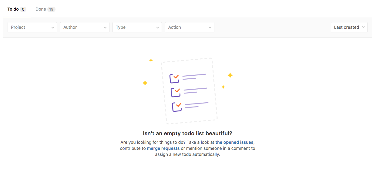This screenshot has width=376, height=191.
Task: Click the Action filter chevron arrow
Action: (210, 27)
